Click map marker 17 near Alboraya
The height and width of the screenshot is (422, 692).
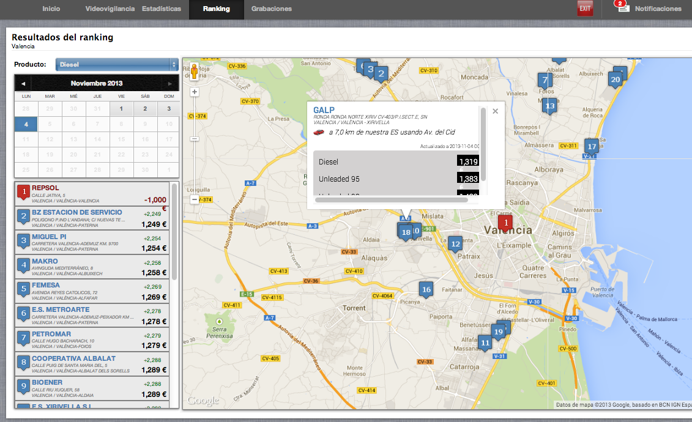tap(592, 147)
